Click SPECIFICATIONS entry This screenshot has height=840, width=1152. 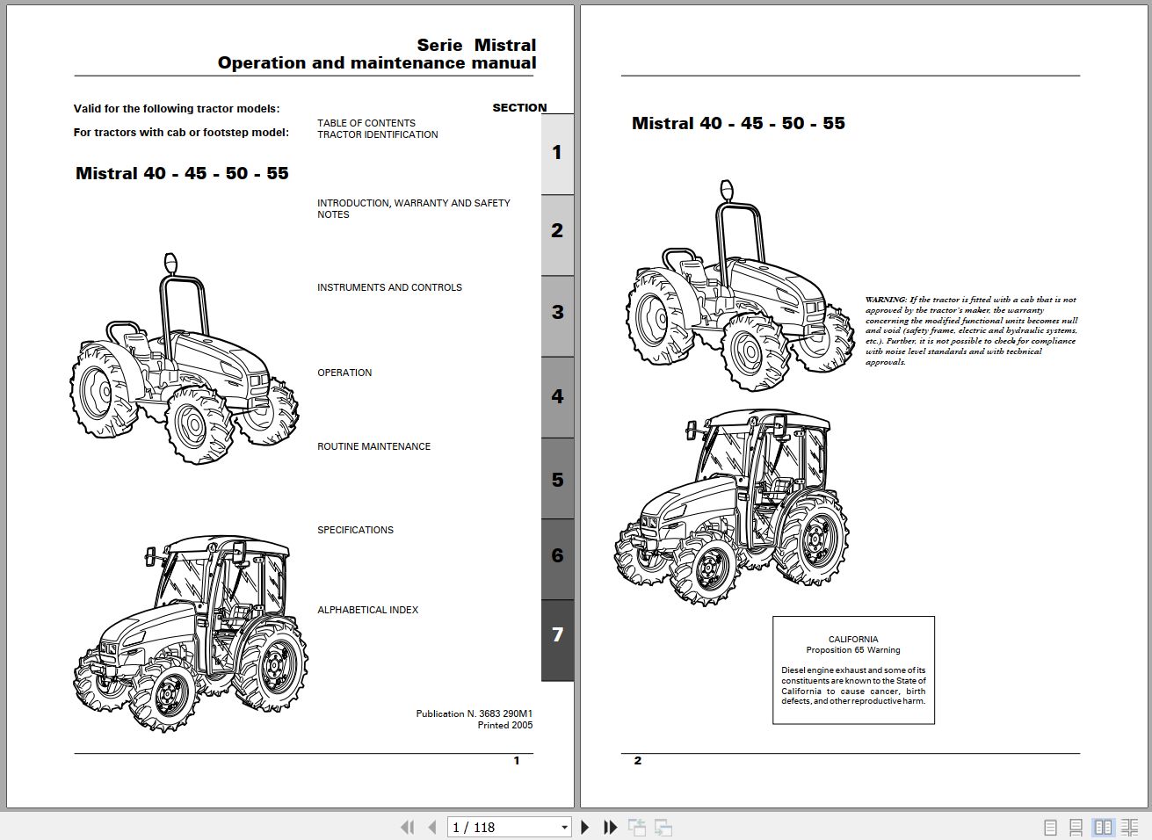tap(355, 530)
